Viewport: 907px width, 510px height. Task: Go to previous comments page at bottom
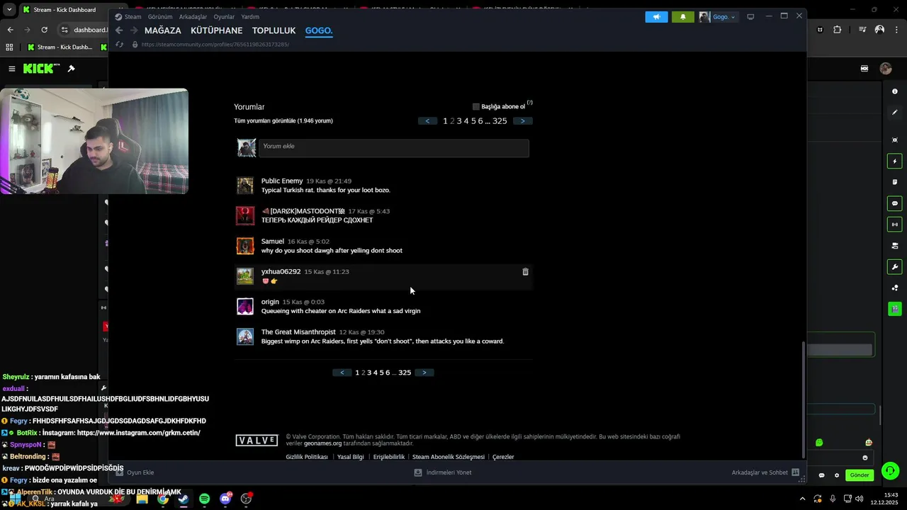(342, 373)
